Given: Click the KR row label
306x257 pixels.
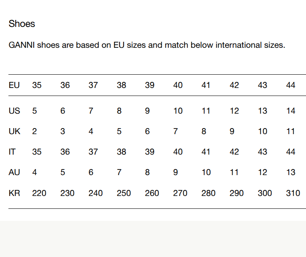Looking at the screenshot, I should pos(14,193).
